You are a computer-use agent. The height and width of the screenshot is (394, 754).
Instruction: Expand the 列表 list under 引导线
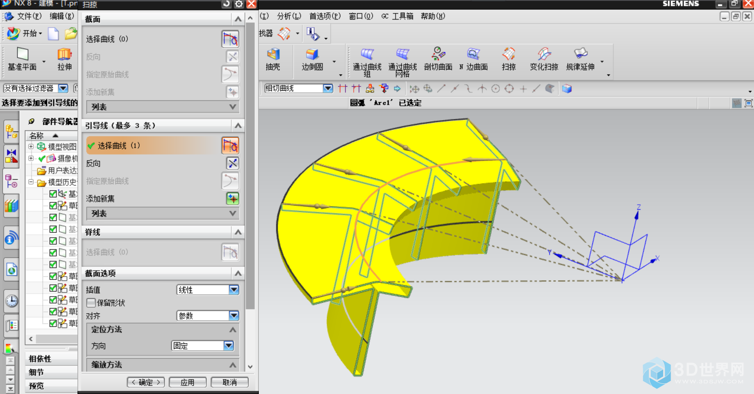(x=163, y=213)
